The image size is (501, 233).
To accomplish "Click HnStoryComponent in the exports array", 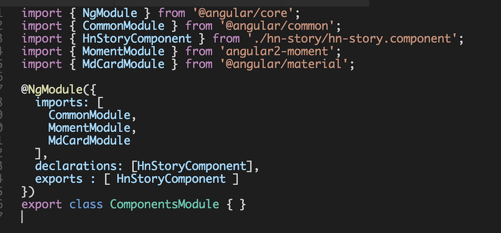I will pyautogui.click(x=171, y=179).
